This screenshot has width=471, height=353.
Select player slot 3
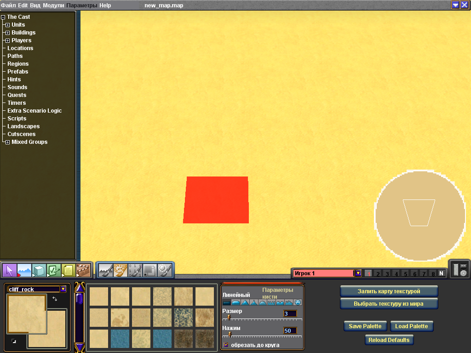tap(387, 273)
